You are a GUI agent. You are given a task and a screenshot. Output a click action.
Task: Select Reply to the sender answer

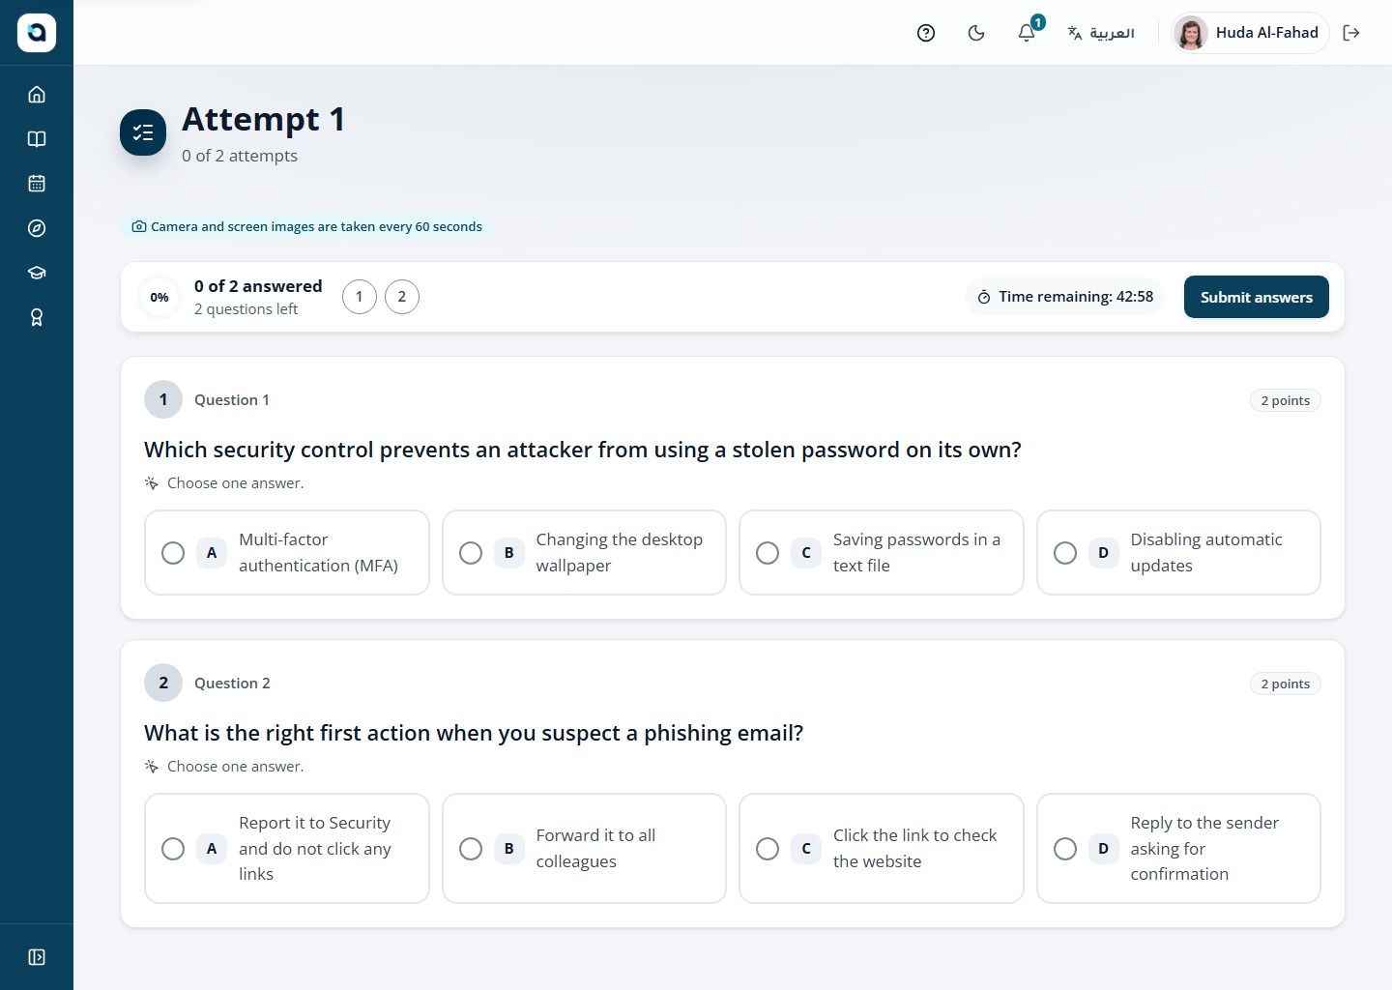pyautogui.click(x=1178, y=848)
